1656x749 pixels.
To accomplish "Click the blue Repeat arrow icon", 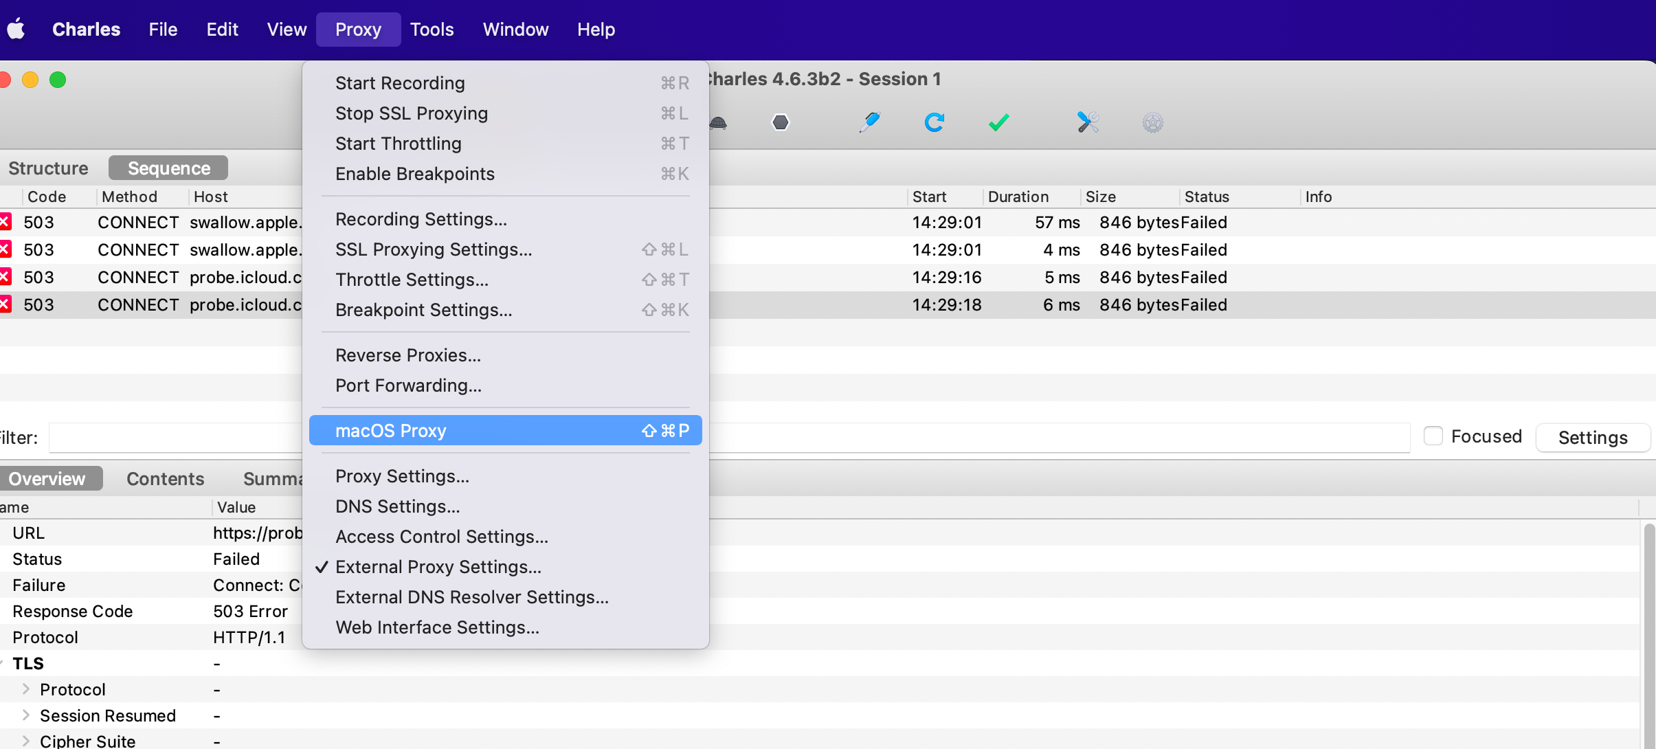I will (934, 122).
